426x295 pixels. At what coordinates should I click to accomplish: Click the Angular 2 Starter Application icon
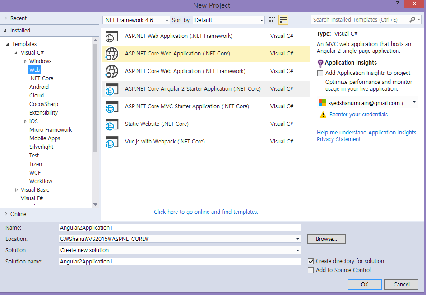(x=111, y=89)
